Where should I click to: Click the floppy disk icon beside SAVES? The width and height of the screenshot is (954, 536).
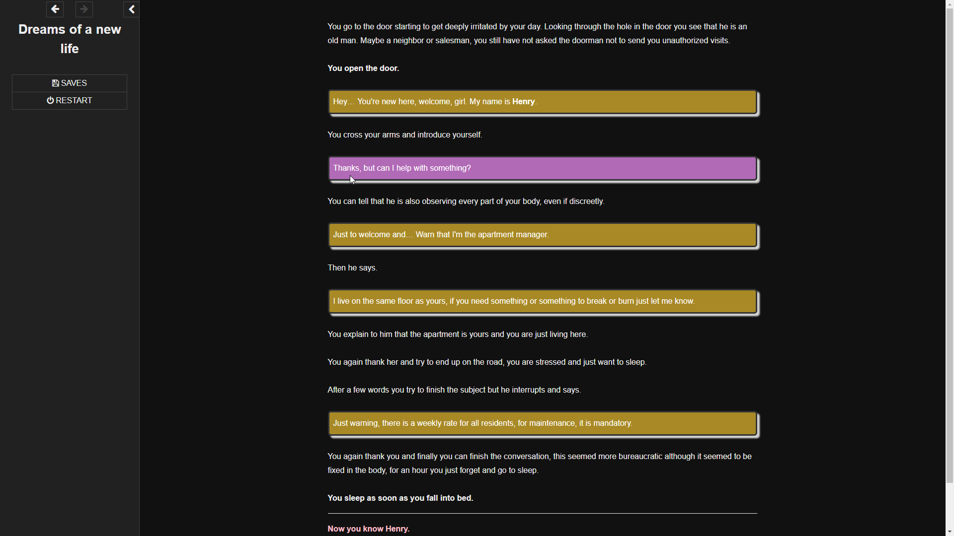(55, 83)
